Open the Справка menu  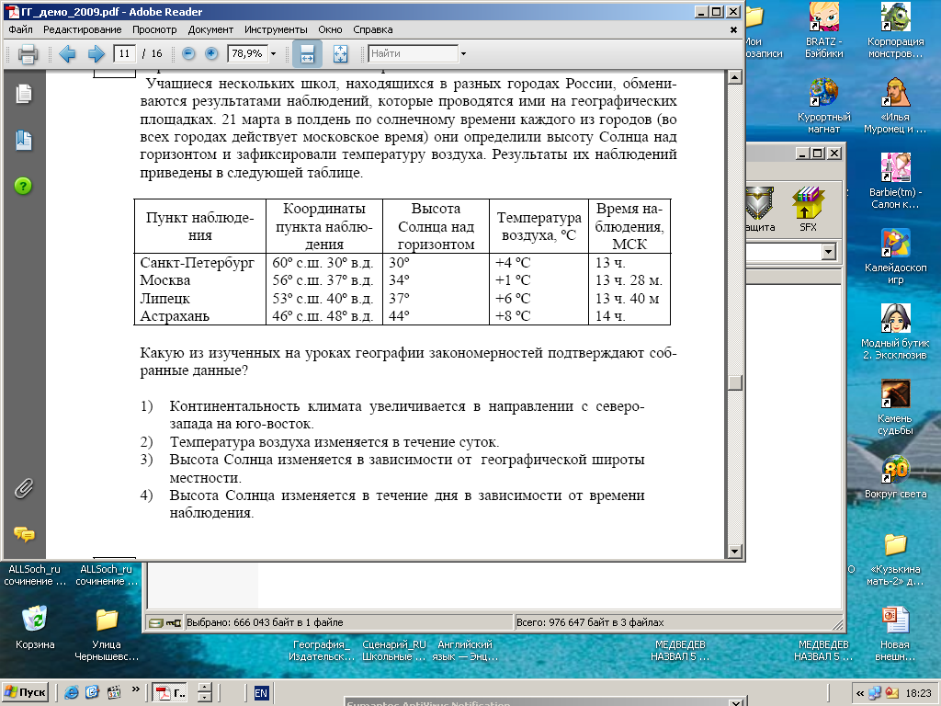[373, 29]
